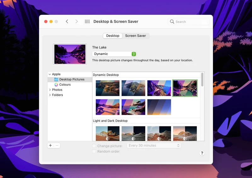Select the Desktop tab
Screen dimensions: 252x178
[x=112, y=36]
